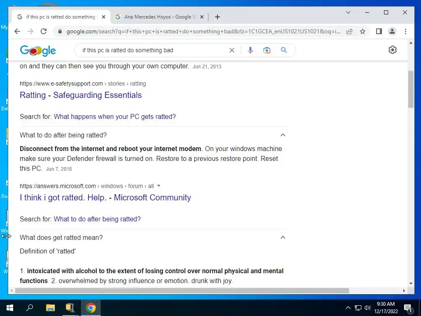This screenshot has width=421, height=316.
Task: Open the volume control in the tray
Action: [368, 308]
